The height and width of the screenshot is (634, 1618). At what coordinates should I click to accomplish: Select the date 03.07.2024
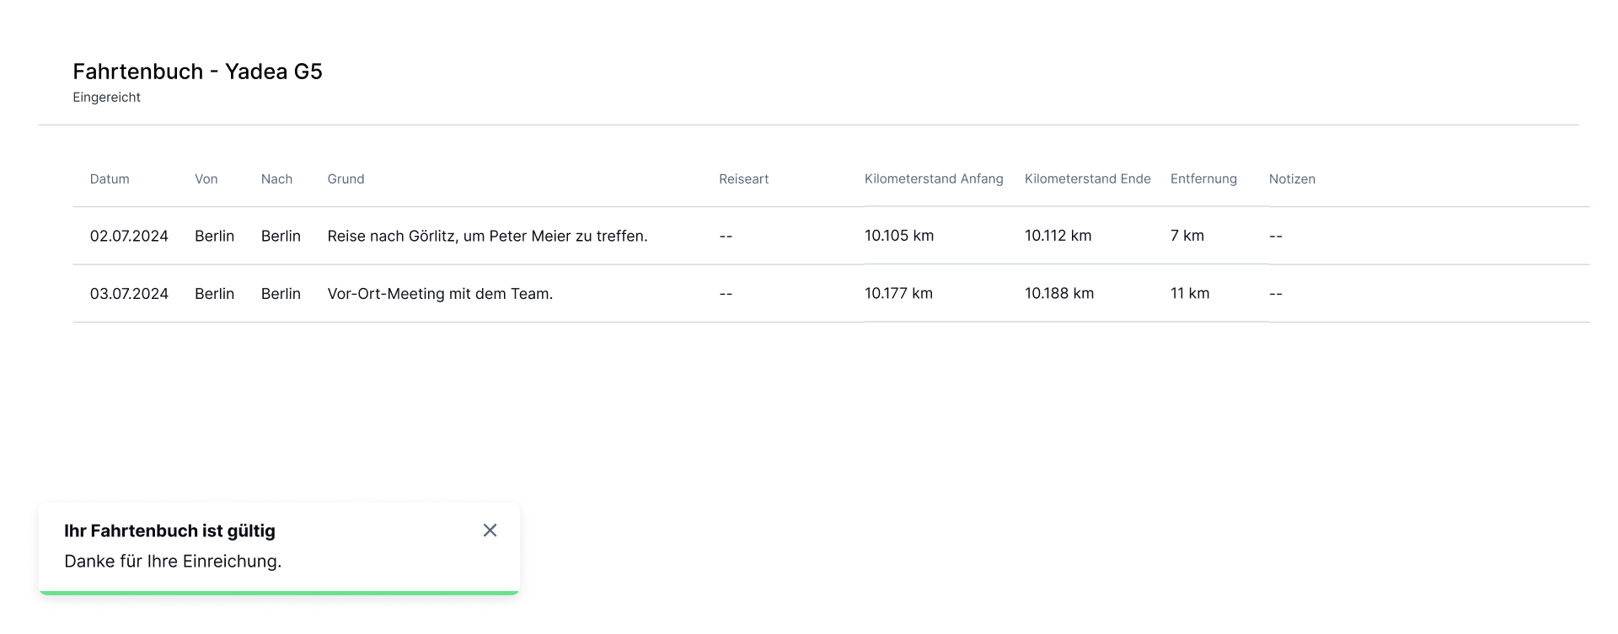click(129, 294)
